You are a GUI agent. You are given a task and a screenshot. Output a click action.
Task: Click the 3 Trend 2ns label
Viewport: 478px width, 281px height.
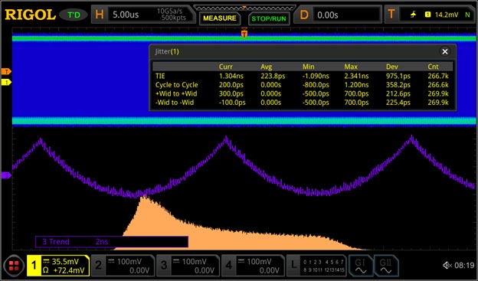pyautogui.click(x=112, y=242)
